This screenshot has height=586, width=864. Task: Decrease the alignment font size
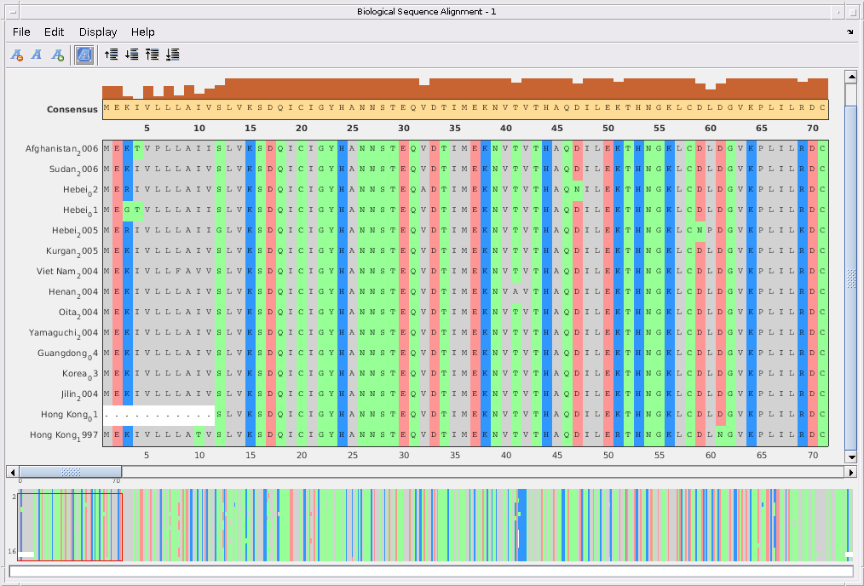(x=16, y=55)
